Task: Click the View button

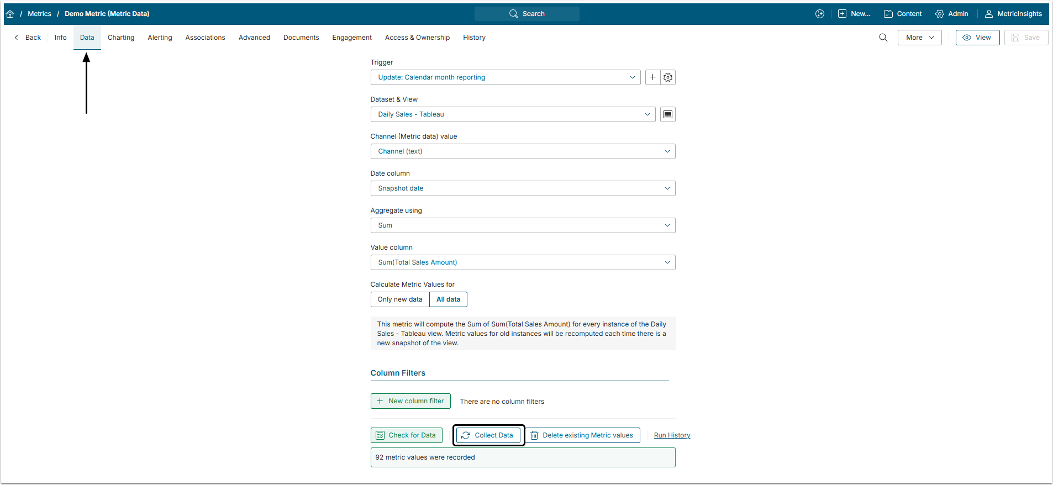Action: (x=977, y=38)
